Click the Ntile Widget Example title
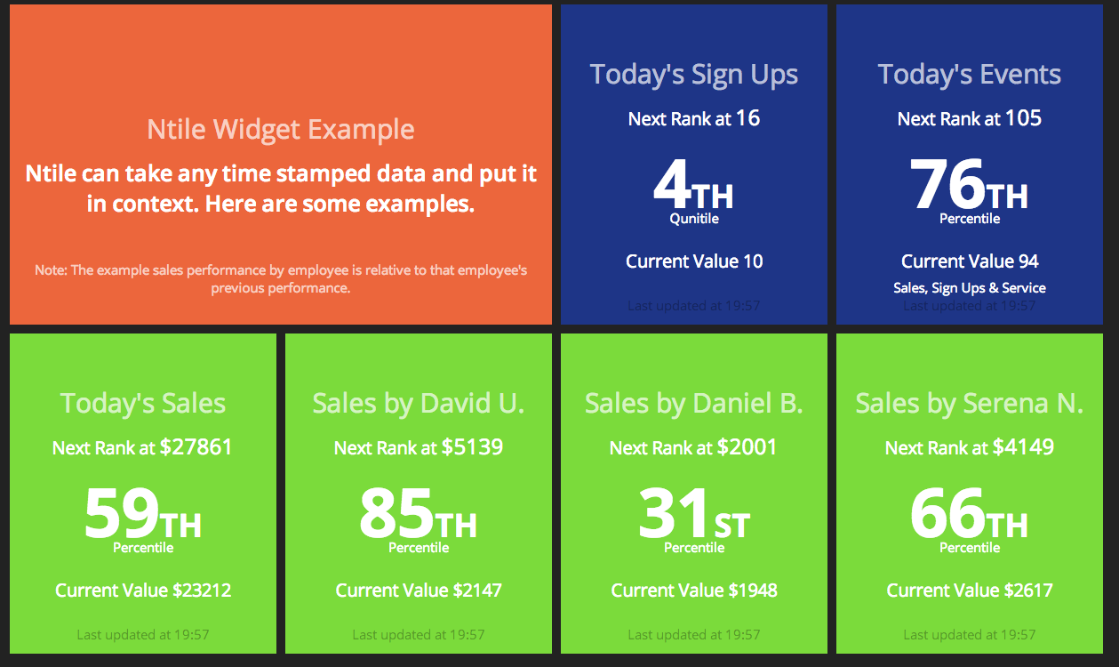Viewport: 1119px width, 667px height. [281, 130]
